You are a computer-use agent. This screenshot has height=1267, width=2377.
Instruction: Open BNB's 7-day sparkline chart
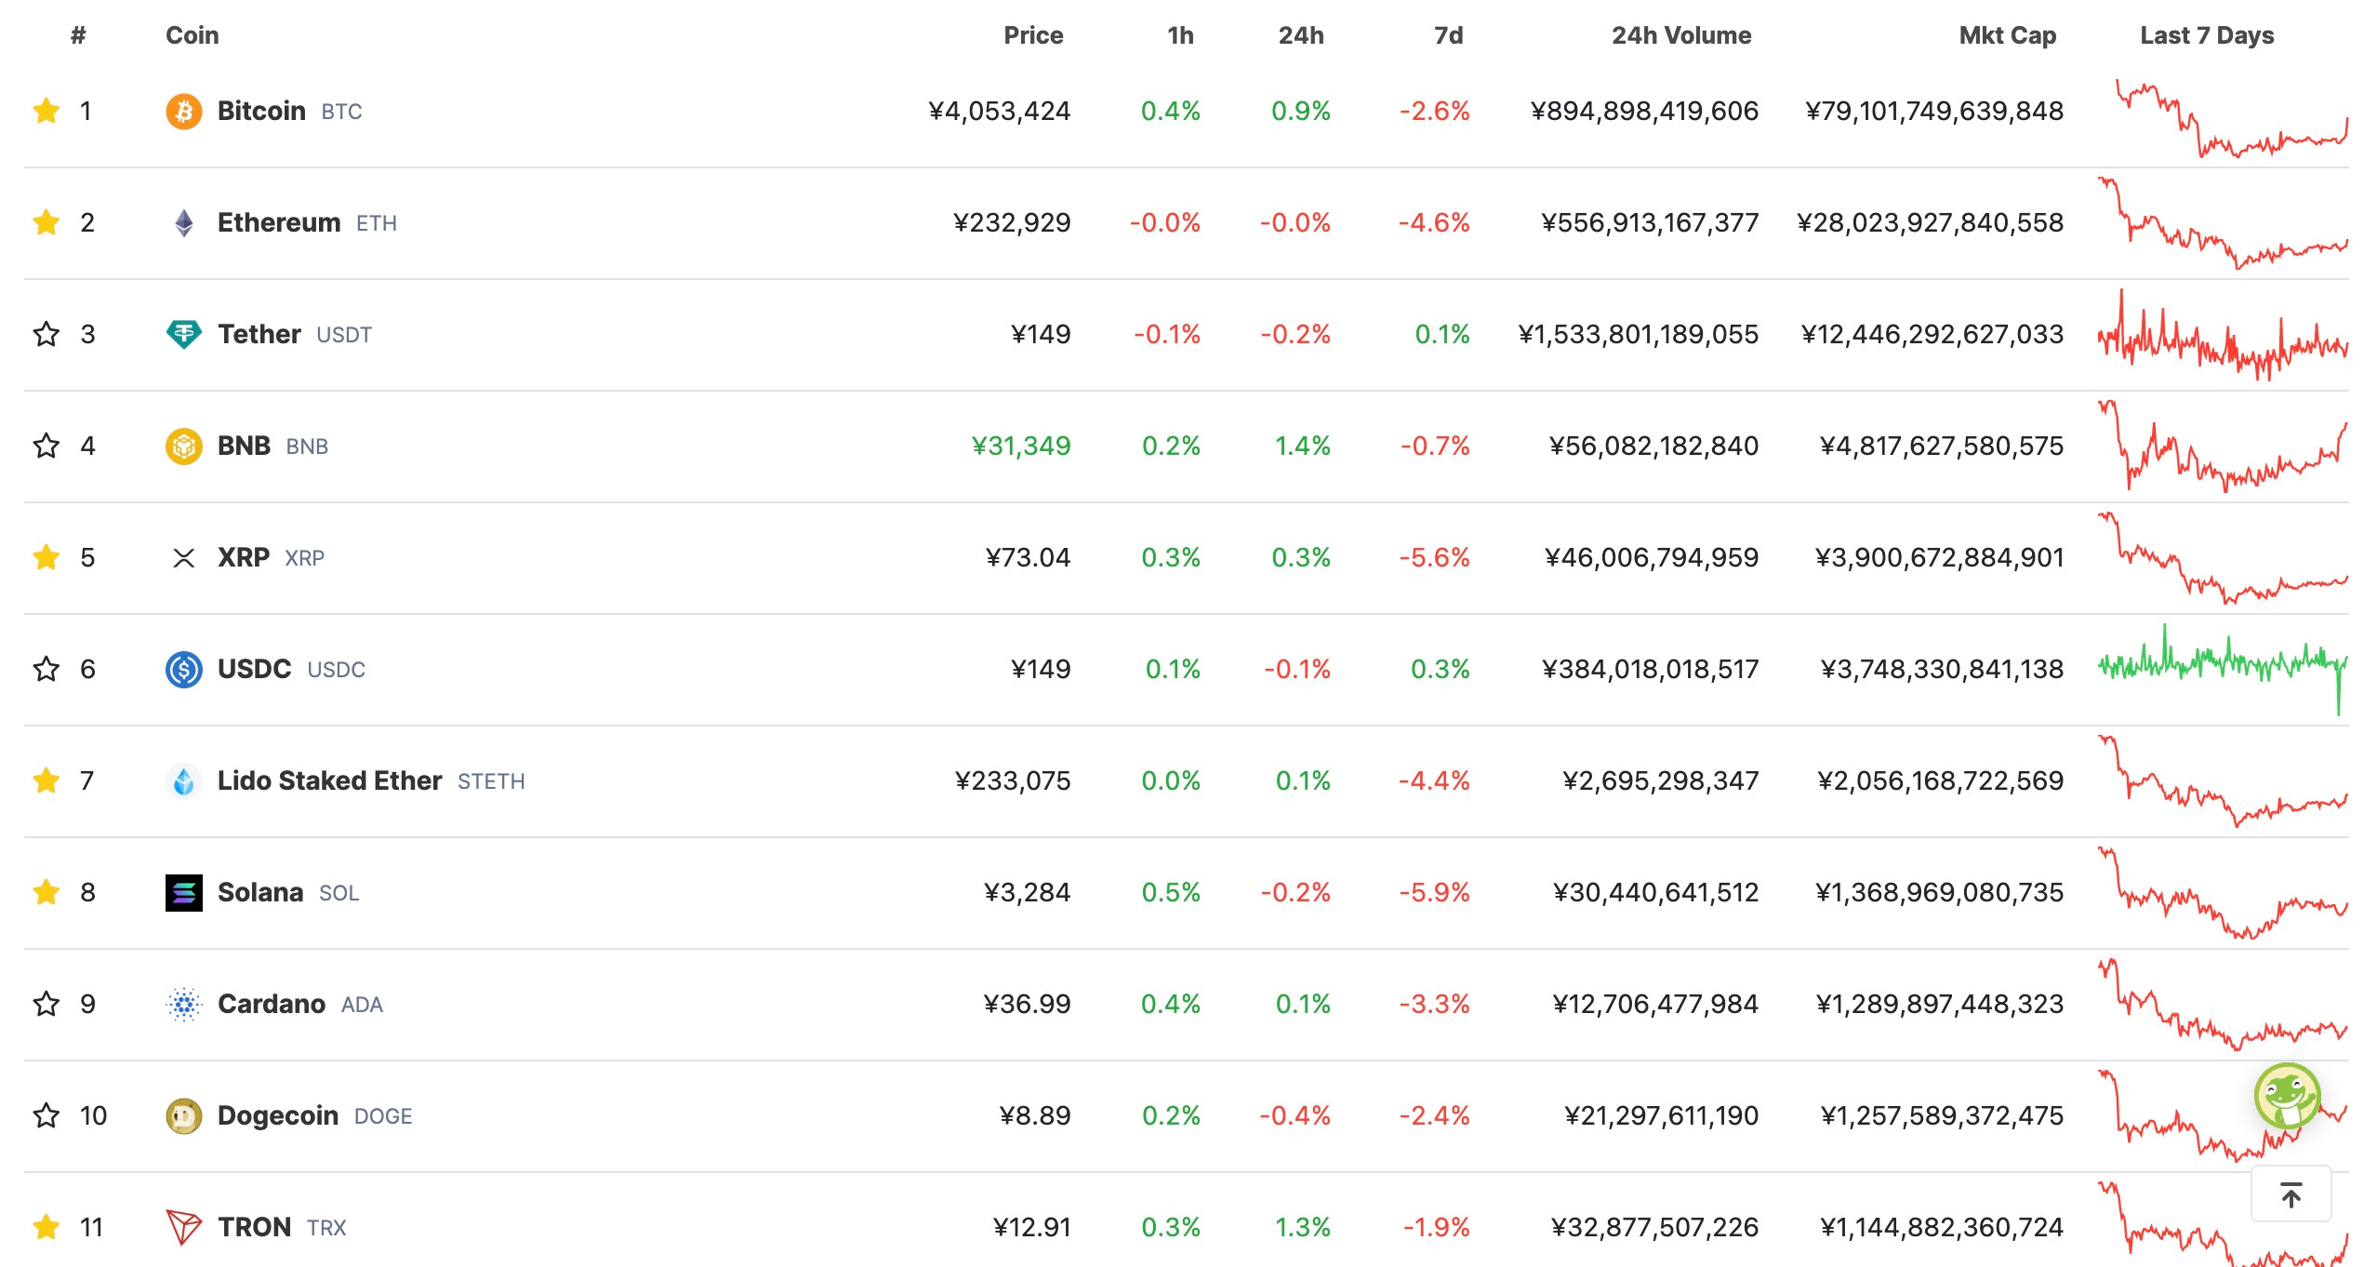[x=2223, y=447]
